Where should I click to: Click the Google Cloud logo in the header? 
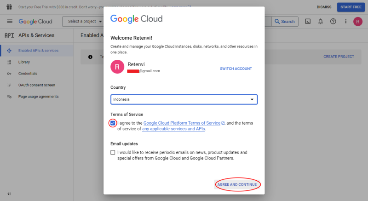(35, 22)
